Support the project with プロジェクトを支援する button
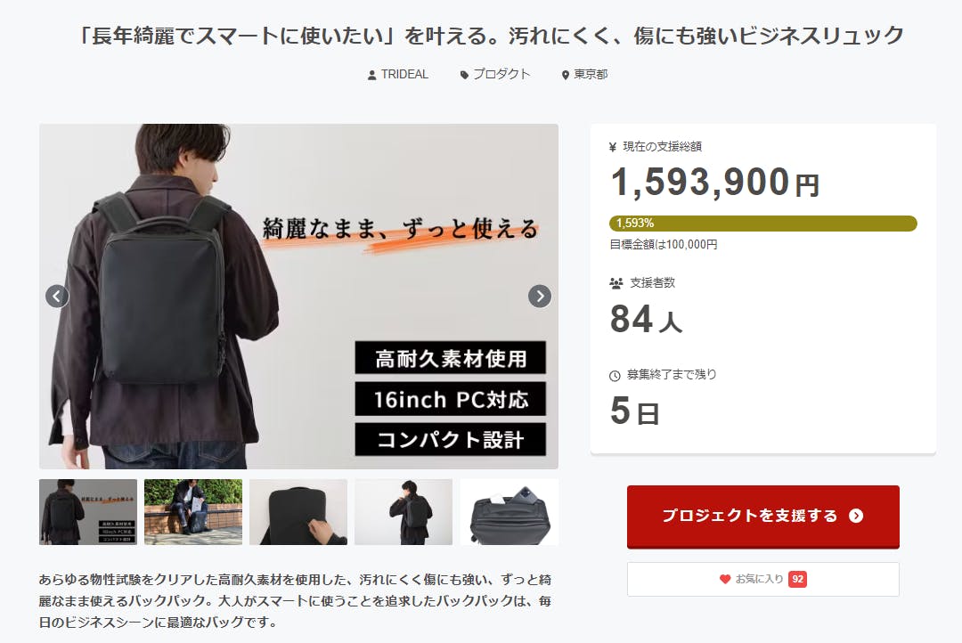 tap(763, 516)
